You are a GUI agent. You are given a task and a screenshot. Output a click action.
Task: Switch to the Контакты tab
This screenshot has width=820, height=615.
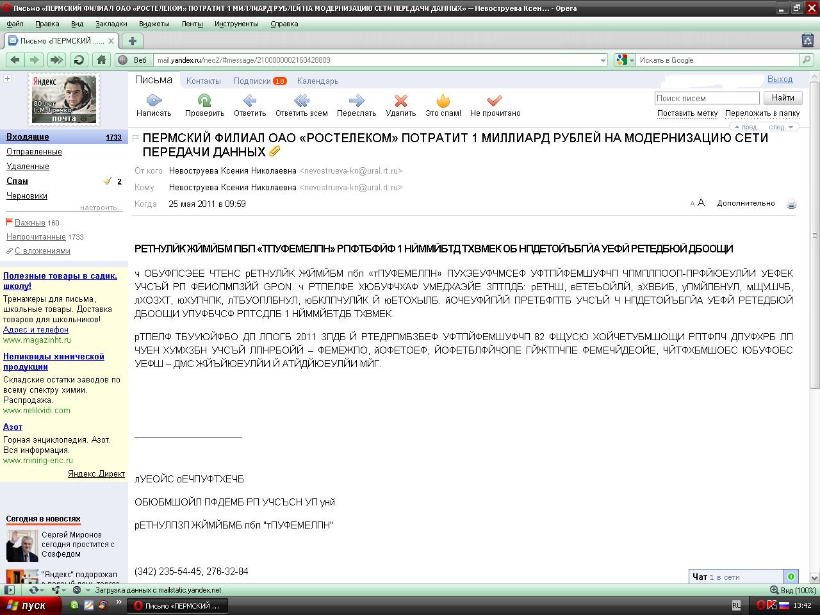203,81
